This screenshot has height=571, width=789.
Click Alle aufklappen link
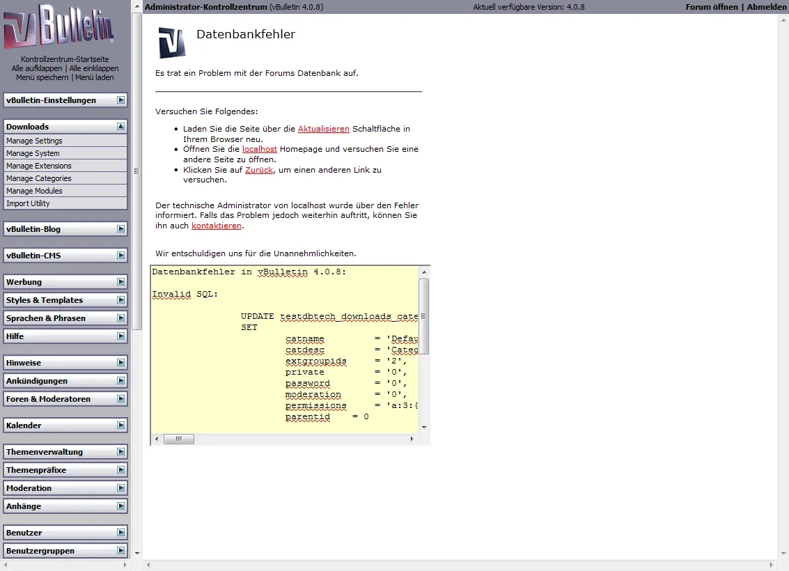[37, 68]
